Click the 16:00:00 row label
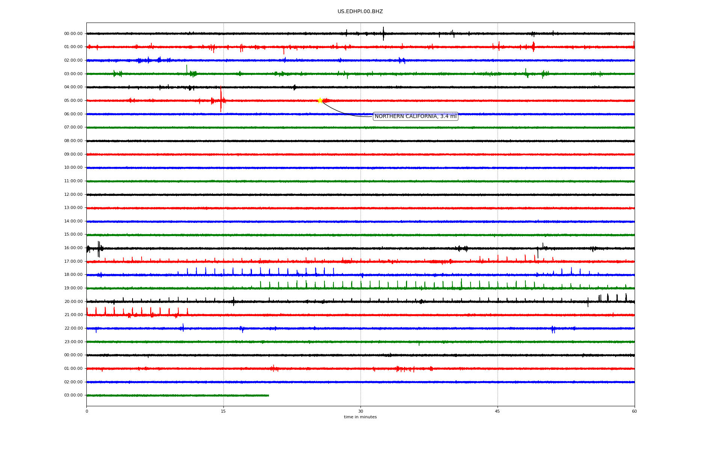The height and width of the screenshot is (451, 721). 73,248
